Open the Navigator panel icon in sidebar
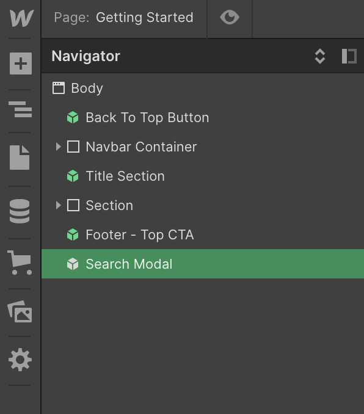364x414 pixels. (20, 109)
